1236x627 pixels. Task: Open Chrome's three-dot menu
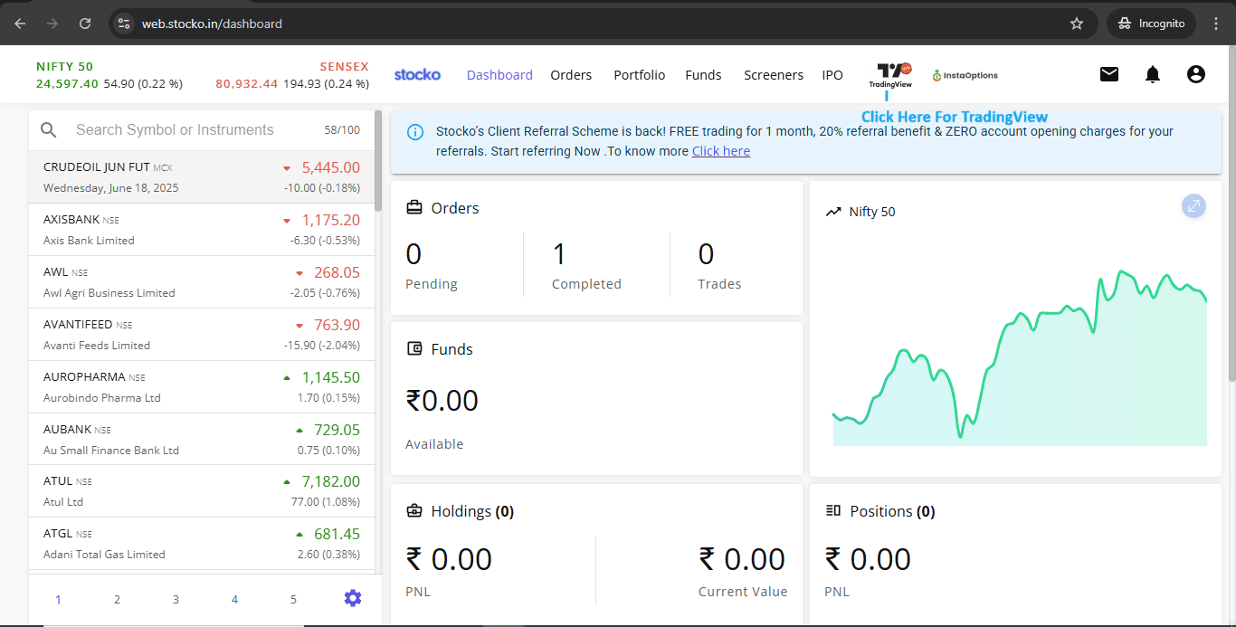(1216, 24)
